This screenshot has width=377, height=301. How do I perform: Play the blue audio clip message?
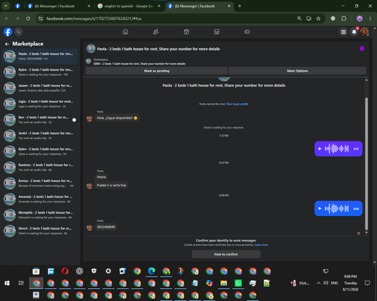point(320,208)
